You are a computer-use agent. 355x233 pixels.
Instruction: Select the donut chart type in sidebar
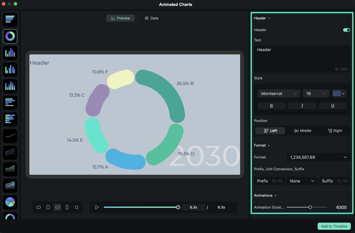click(10, 36)
